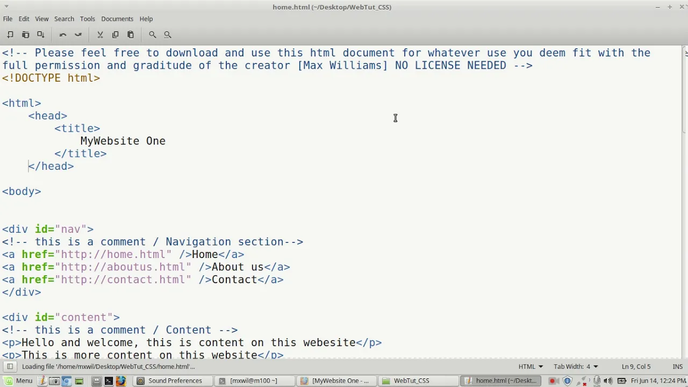Click the opening <html> tag line
688x387 pixels.
click(x=21, y=103)
